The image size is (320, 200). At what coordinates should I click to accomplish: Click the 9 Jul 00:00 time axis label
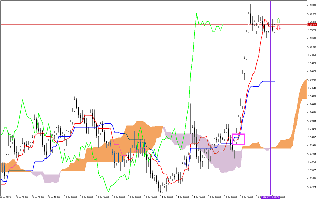[22, 197]
